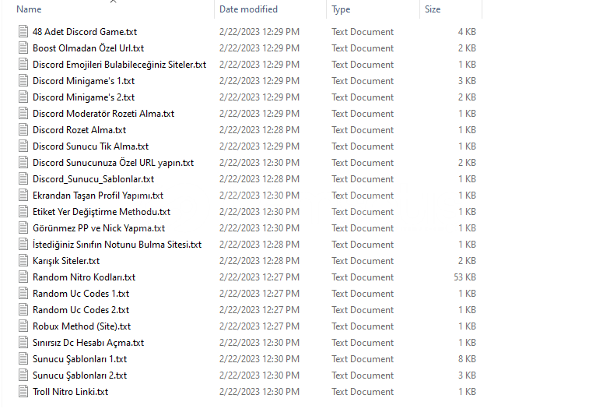The height and width of the screenshot is (416, 603).
Task: Select file name Sunucu Şablonları 1.txt
Action: (79, 359)
